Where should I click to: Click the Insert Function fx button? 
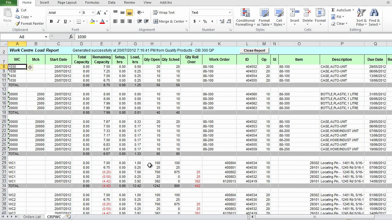(71, 37)
